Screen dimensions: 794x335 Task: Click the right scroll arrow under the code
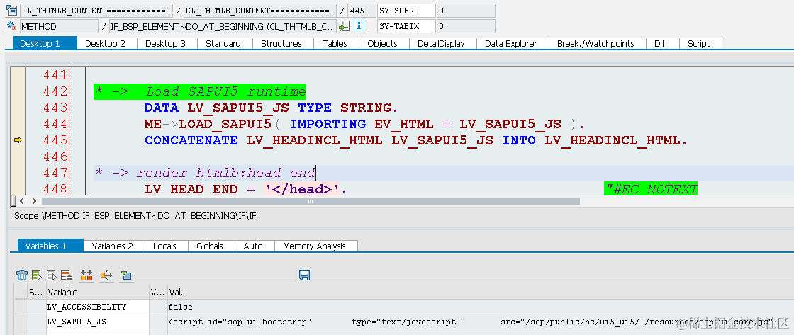(x=35, y=201)
